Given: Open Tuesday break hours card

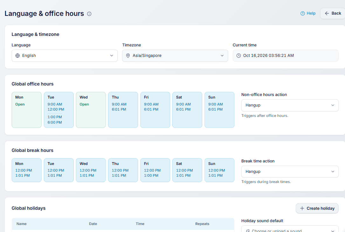Looking at the screenshot, I should tap(59, 170).
